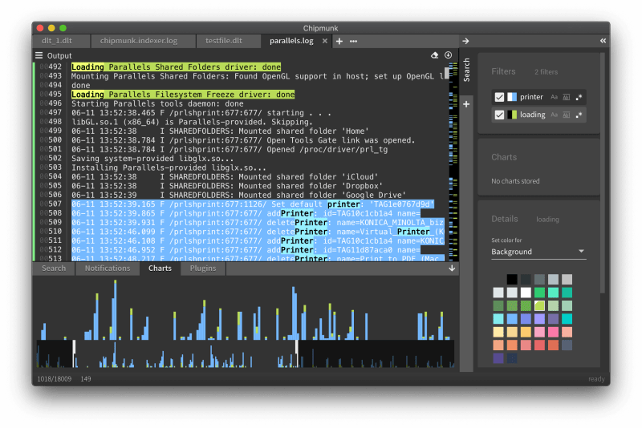Uncheck the loading filter checkbox
This screenshot has width=642, height=428.
click(499, 115)
